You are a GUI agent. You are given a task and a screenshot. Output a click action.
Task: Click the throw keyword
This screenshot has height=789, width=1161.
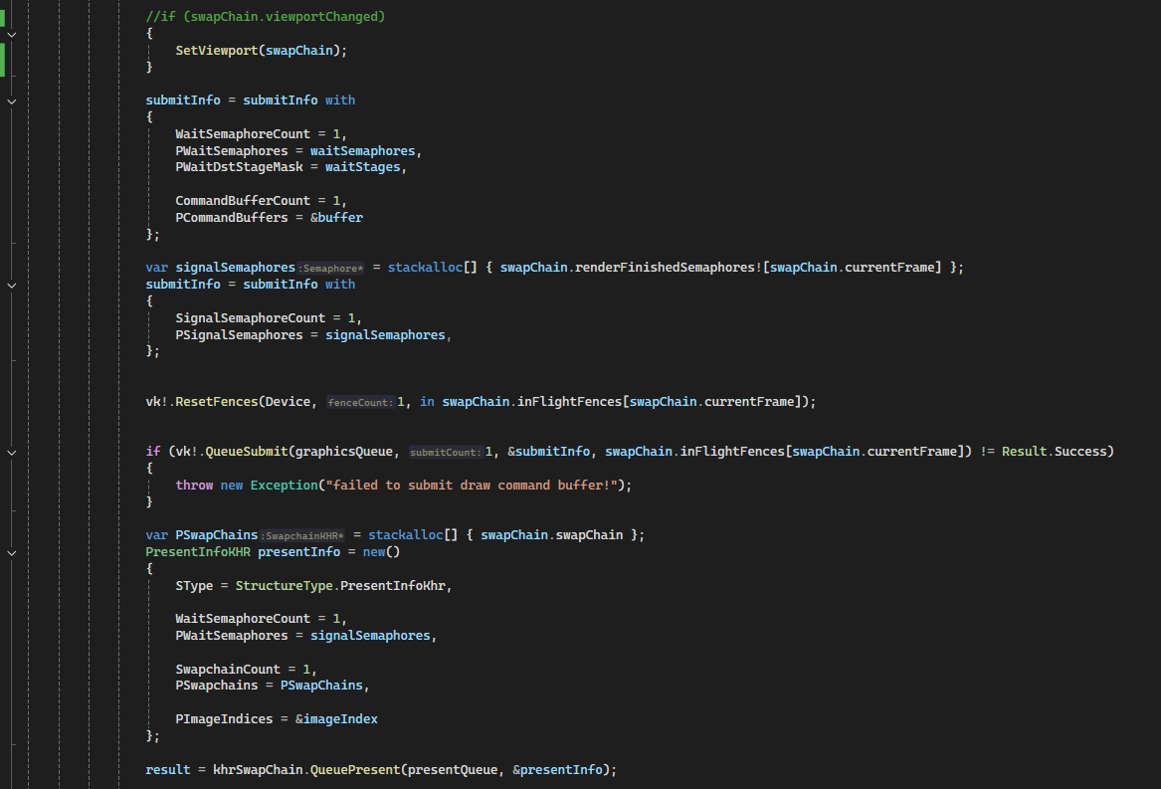pos(194,486)
